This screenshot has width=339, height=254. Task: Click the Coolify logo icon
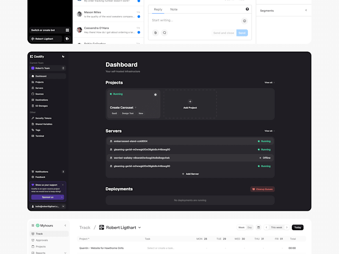[x=31, y=56]
